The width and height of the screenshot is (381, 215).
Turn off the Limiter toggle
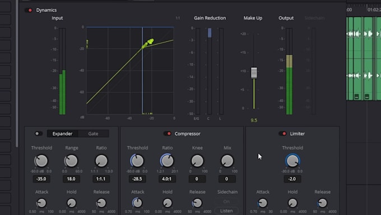[282, 134]
